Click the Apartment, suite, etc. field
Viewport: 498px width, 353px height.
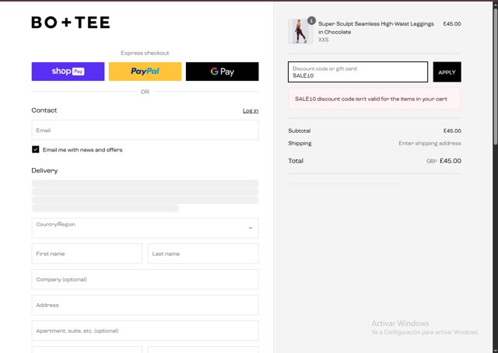point(146,330)
